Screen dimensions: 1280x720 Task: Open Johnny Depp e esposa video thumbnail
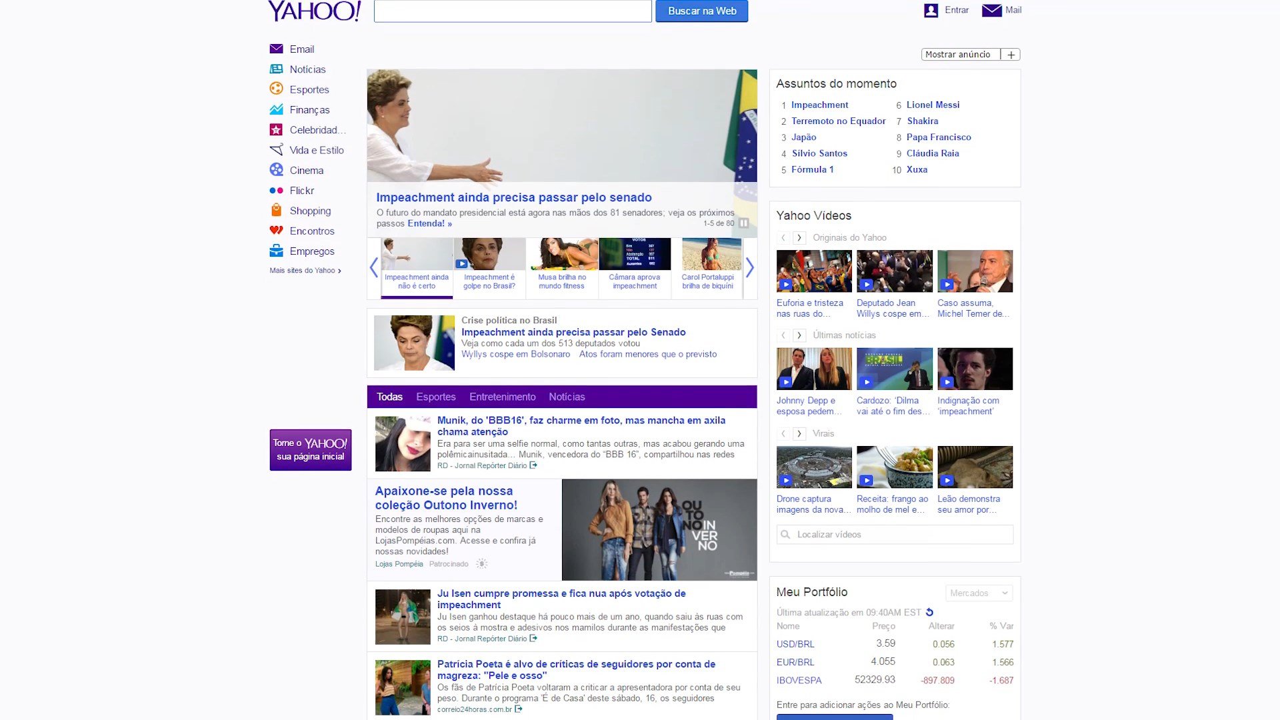point(814,369)
